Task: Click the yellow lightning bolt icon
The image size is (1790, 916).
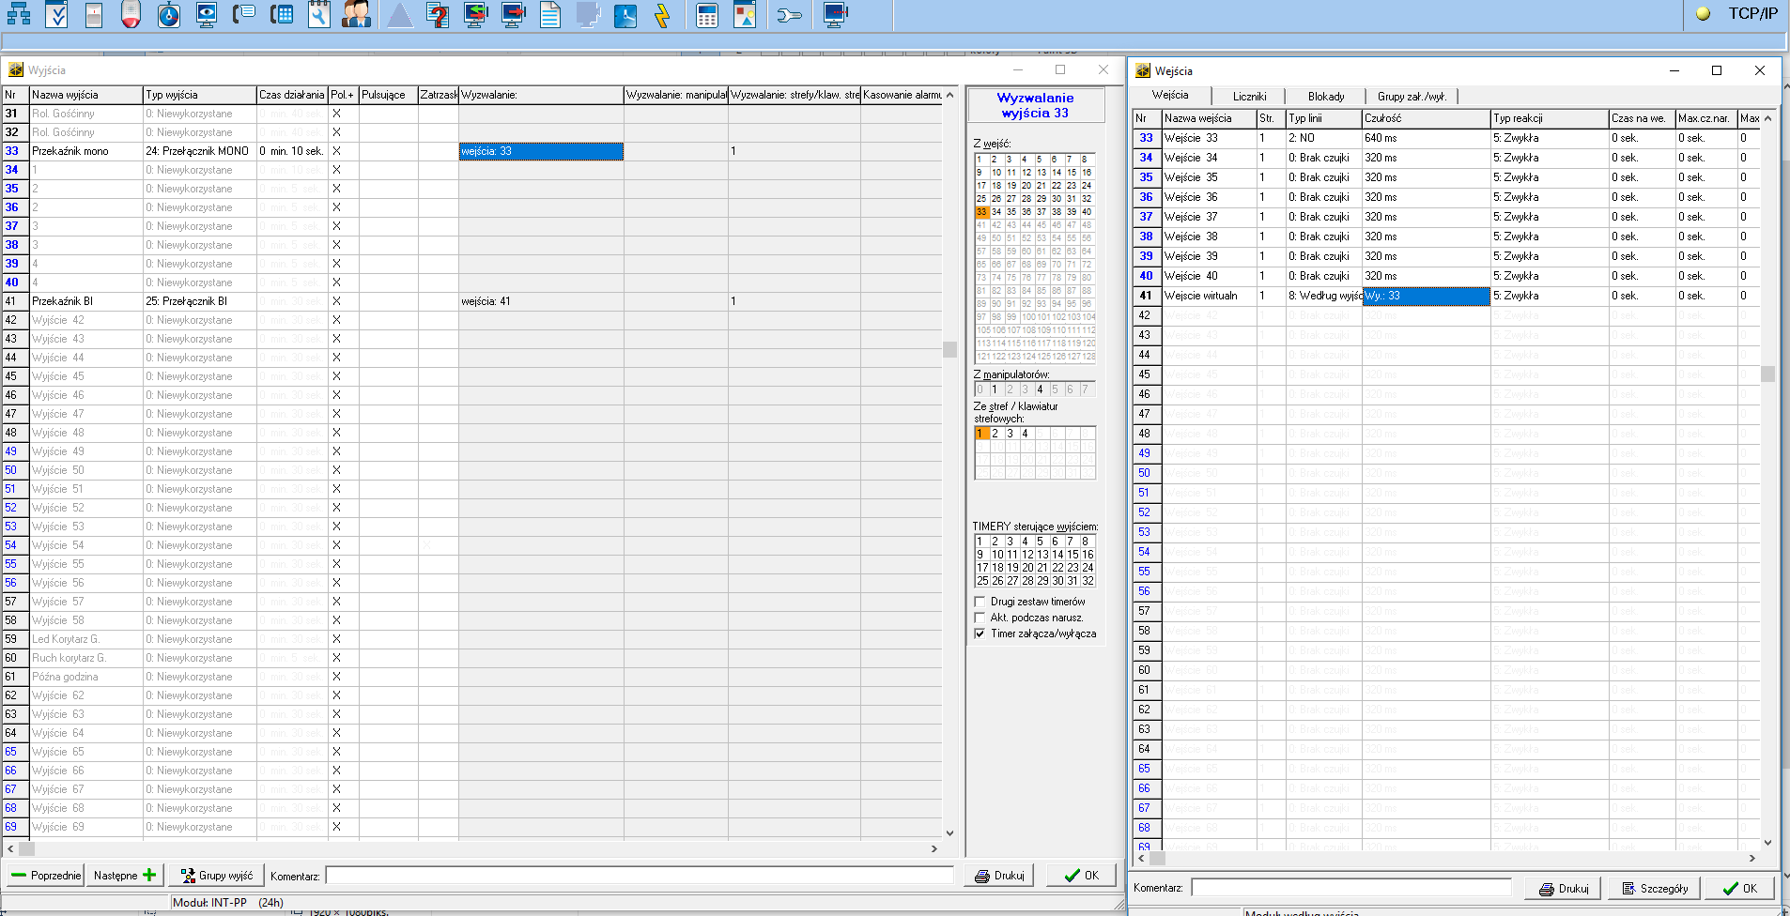Action: [x=662, y=14]
